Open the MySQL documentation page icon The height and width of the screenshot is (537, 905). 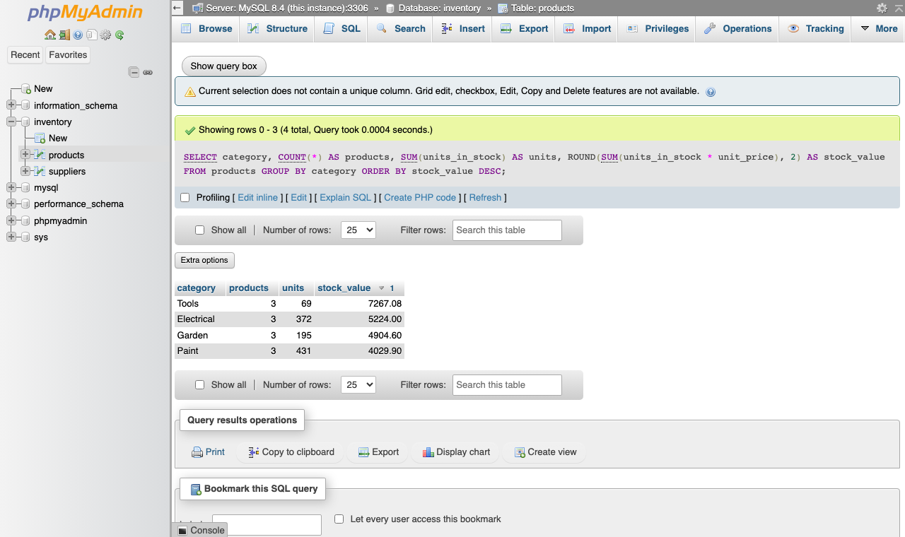92,35
